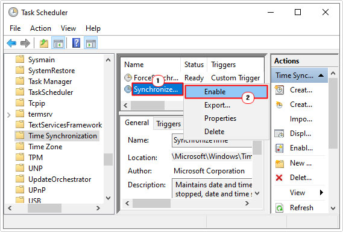The image size is (343, 232).
Task: Click the Task Scheduler title bar clock icon
Action: click(13, 12)
